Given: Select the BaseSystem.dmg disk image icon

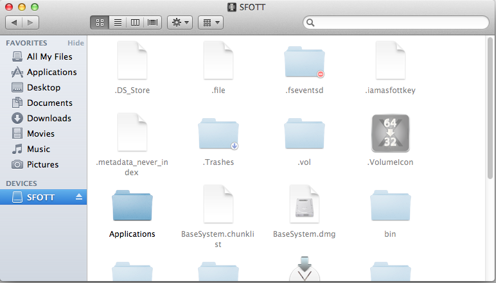Looking at the screenshot, I should (x=305, y=204).
